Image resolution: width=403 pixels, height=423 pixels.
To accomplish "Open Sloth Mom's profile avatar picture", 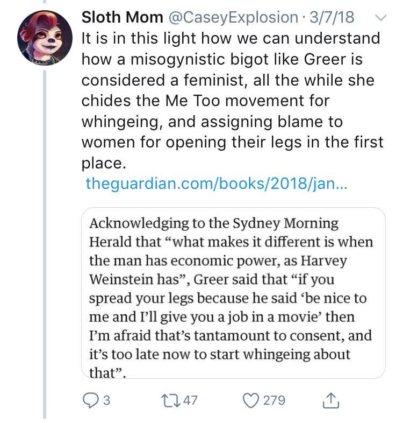I will pyautogui.click(x=45, y=37).
